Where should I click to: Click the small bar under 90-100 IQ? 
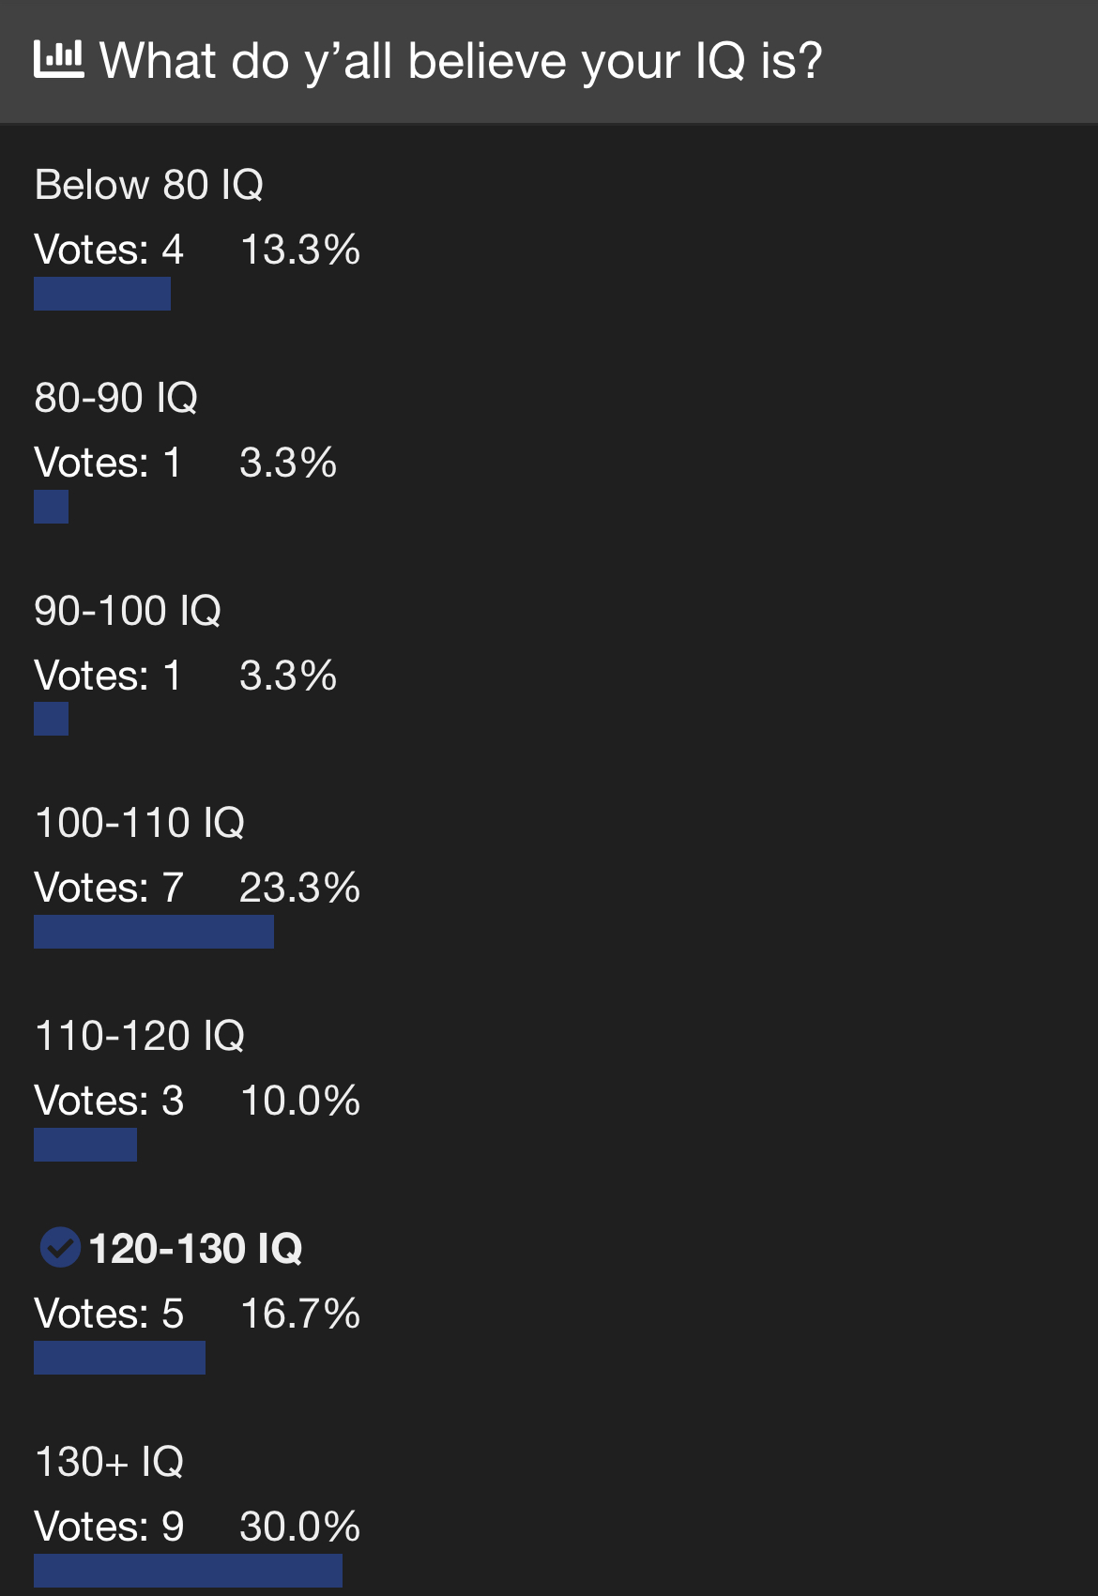[51, 719]
